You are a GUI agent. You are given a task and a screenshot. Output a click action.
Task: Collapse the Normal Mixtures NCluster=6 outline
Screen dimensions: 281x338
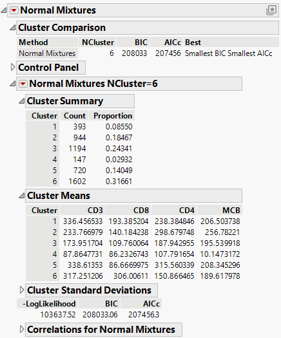point(13,84)
